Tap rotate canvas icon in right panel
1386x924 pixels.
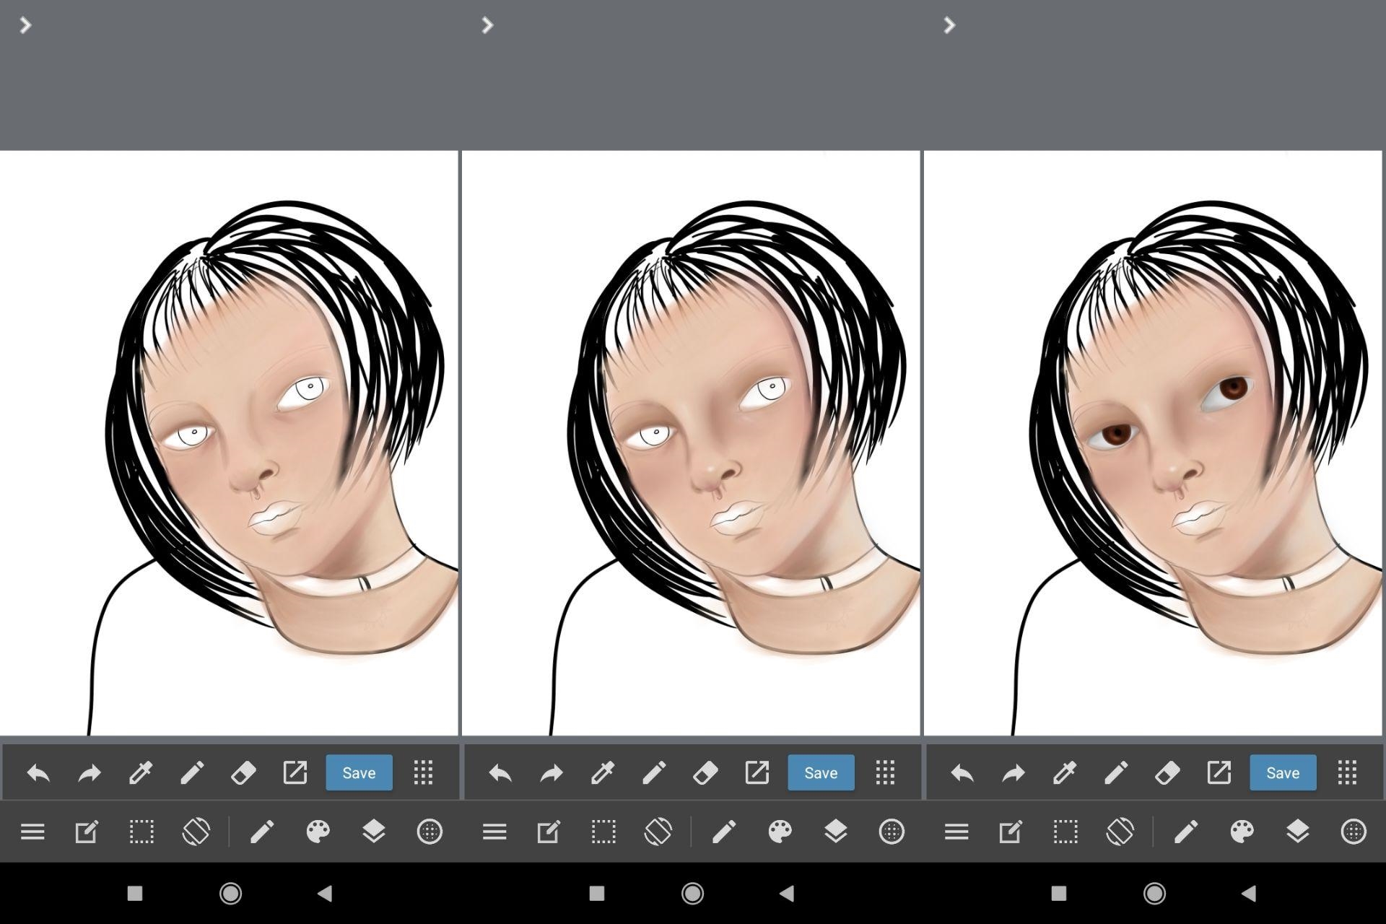coord(1120,832)
